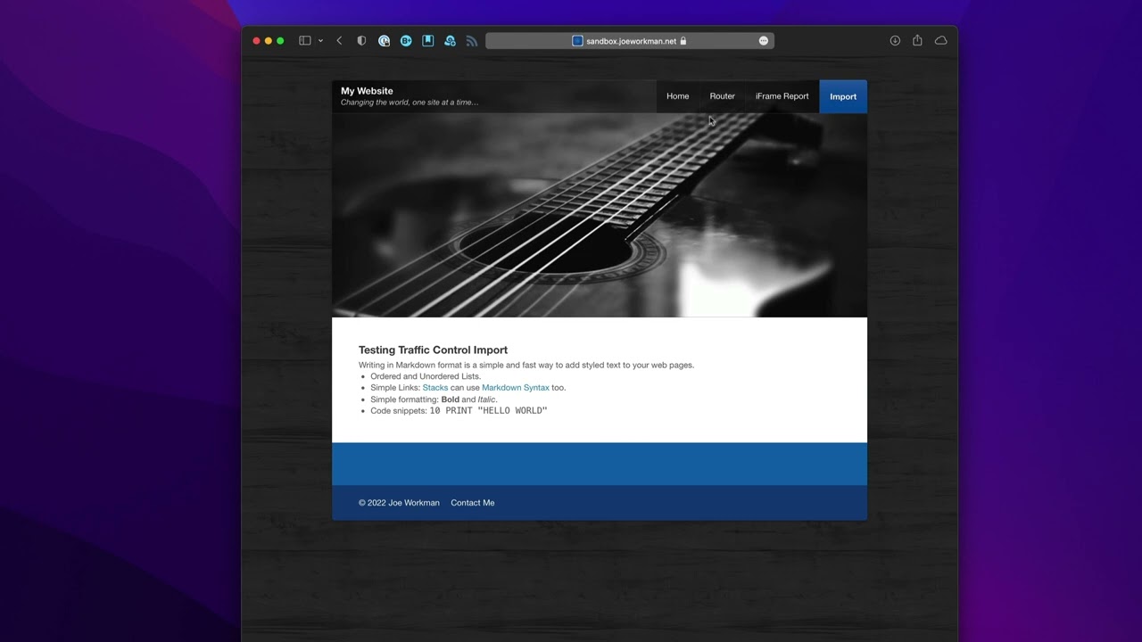Screen dimensions: 1142x642
Task: Click the bold word 'Bold' in the list
Action: click(451, 399)
